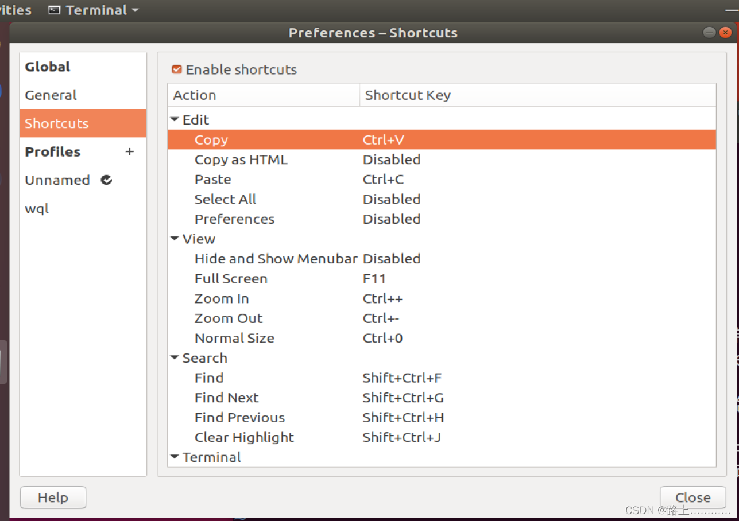
Task: Select the Zoom Out row
Action: tap(442, 318)
